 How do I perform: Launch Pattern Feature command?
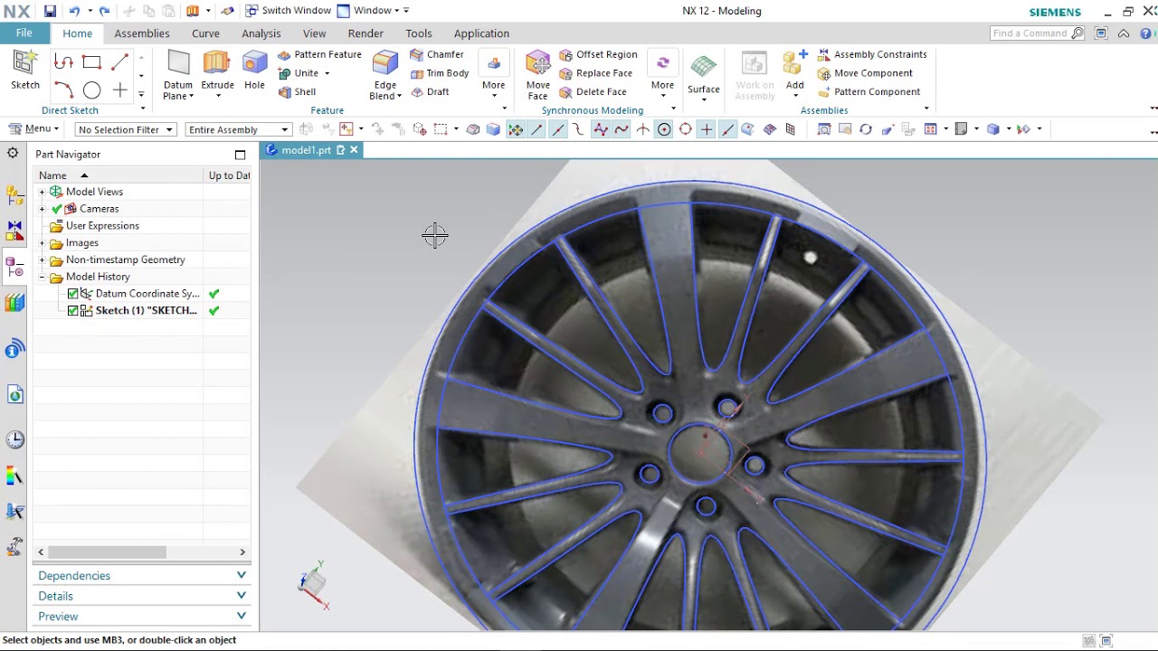319,54
